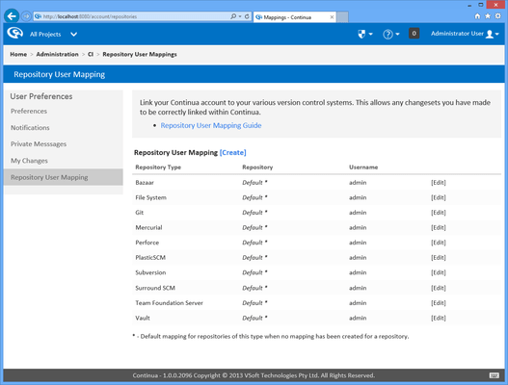Click the browser forward arrow button

tap(26, 16)
